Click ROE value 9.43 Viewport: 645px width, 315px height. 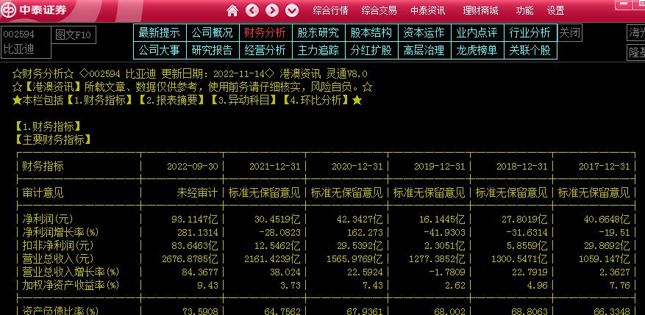207,285
